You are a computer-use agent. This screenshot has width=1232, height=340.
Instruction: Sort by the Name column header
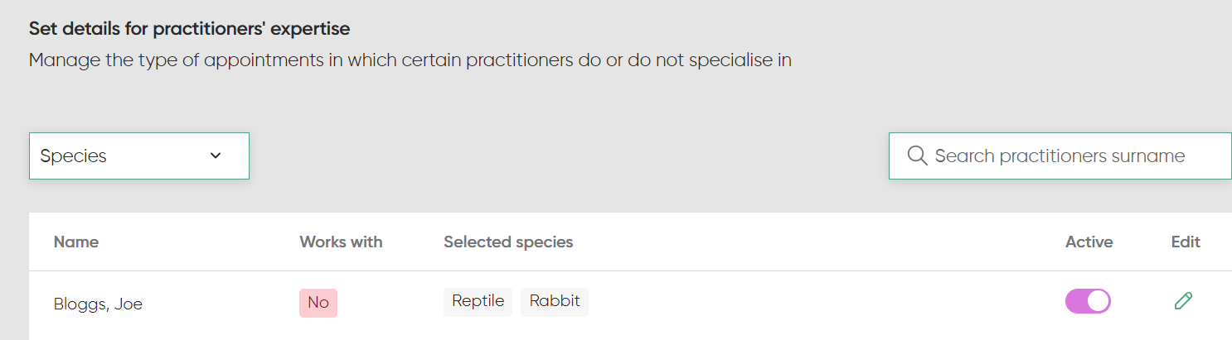(x=76, y=242)
